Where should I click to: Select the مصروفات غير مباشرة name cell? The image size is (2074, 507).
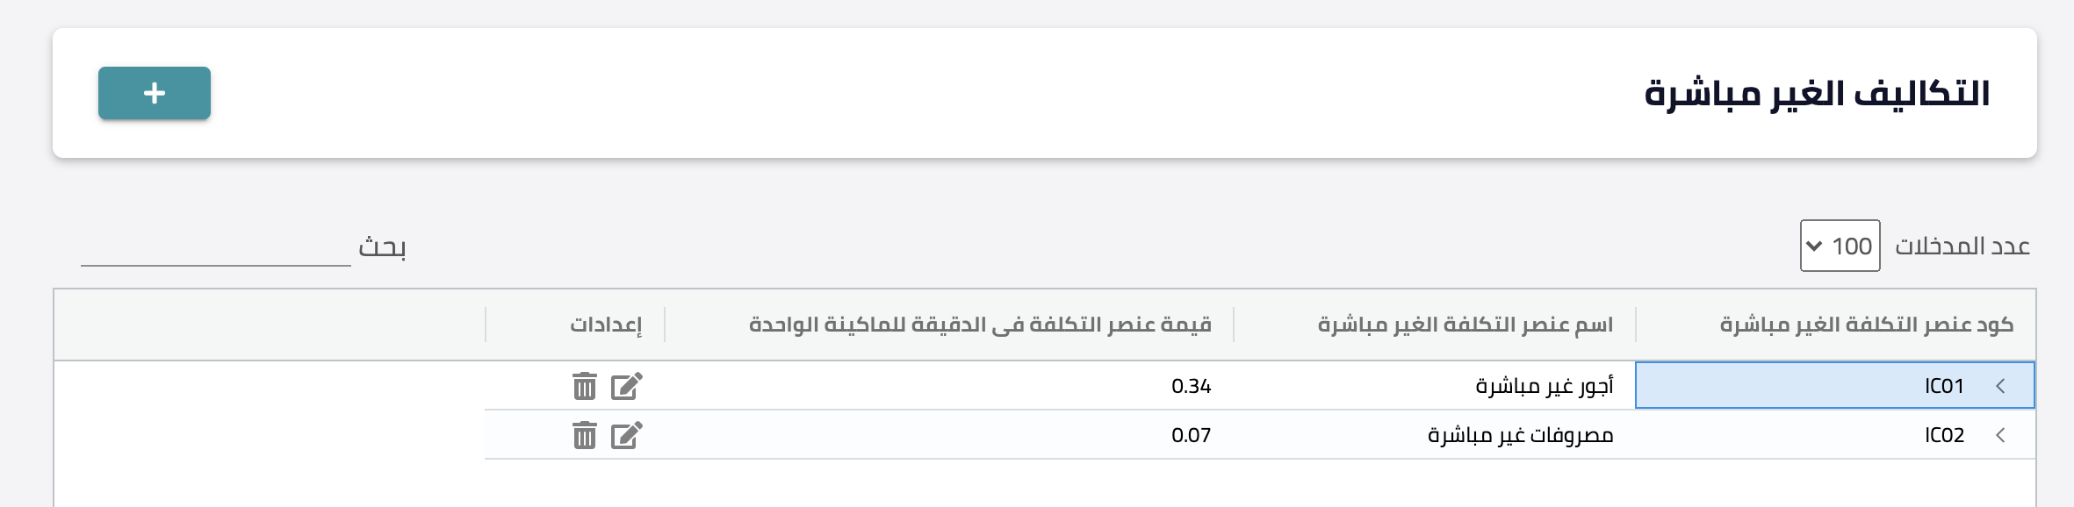[x=1435, y=435]
